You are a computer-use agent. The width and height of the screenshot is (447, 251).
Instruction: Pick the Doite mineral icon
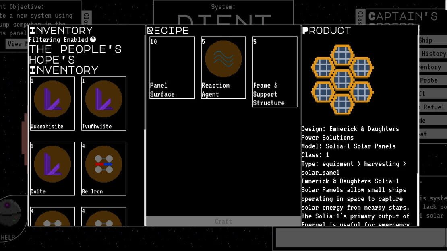pyautogui.click(x=52, y=164)
